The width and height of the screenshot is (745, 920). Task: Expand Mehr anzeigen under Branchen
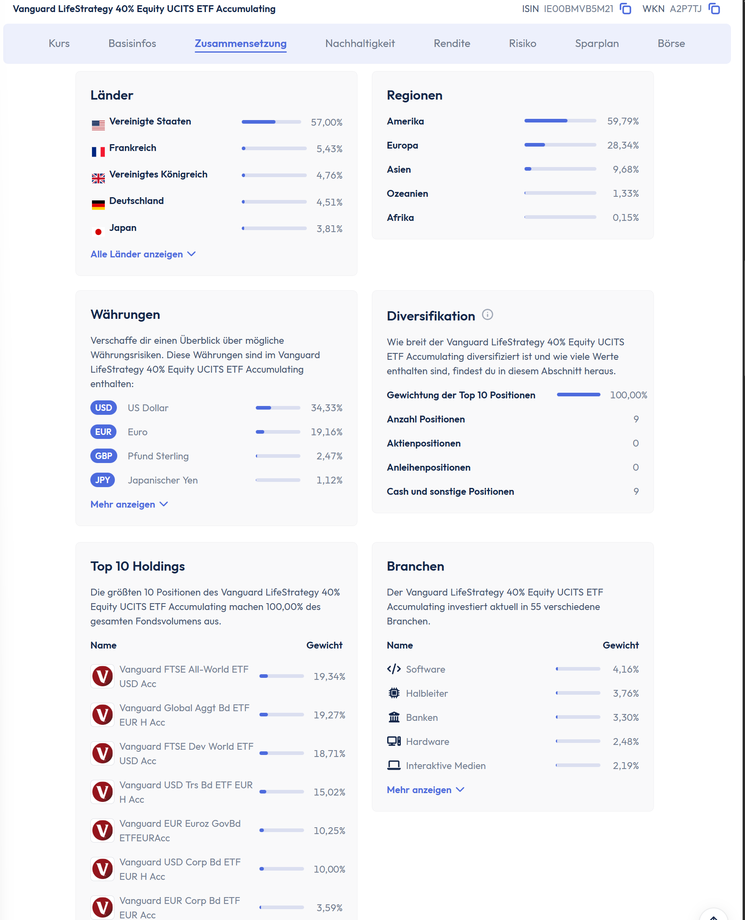coord(425,789)
